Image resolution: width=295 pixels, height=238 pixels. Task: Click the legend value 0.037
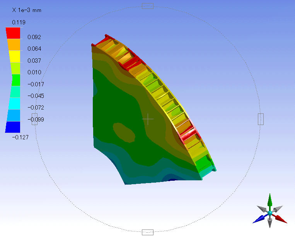coord(34,61)
